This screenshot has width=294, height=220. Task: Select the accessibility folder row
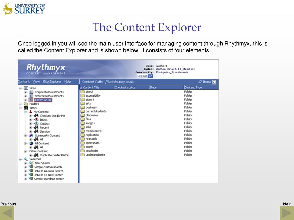[149, 96]
